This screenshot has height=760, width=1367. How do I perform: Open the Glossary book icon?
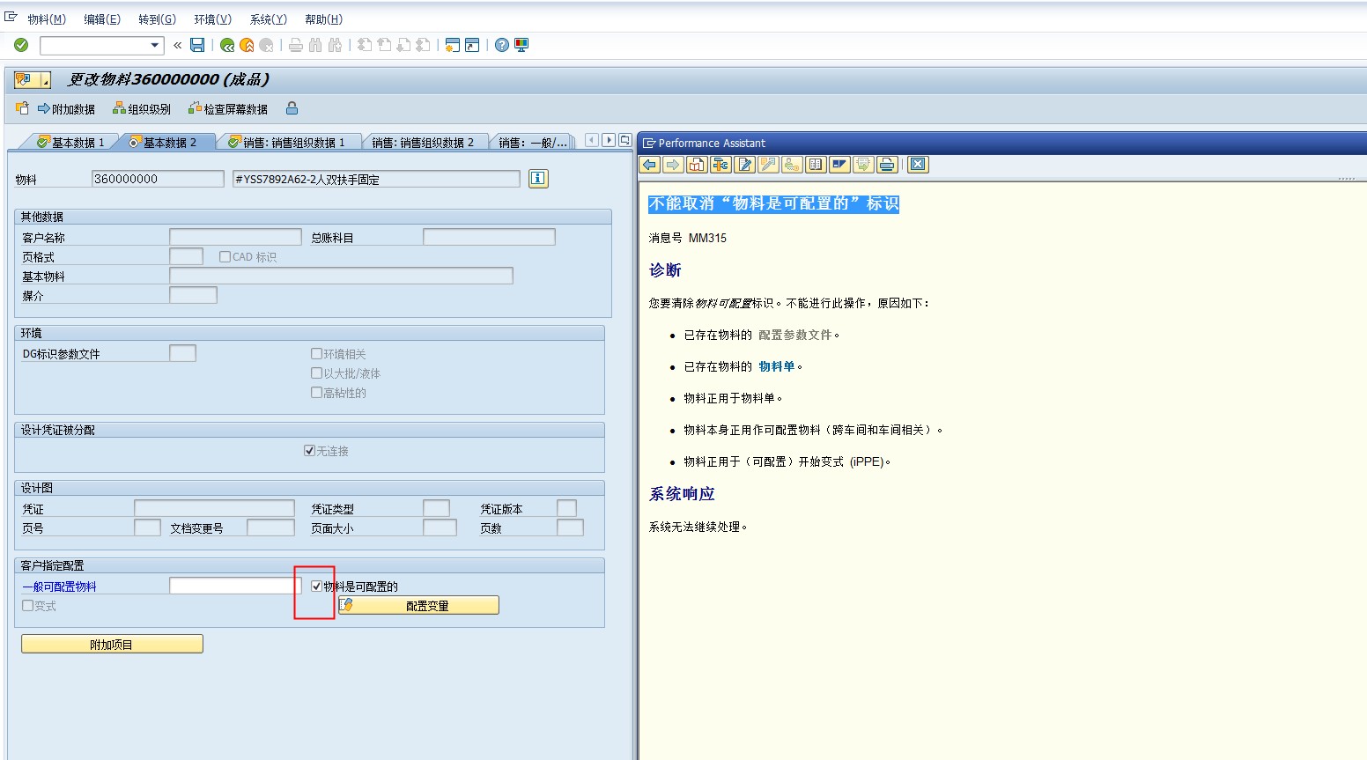point(816,165)
